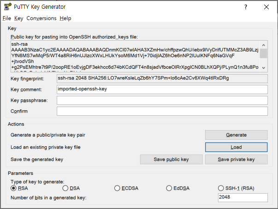Viewport: 278px width, 209px height.
Task: Close the PuTTY Key Generator window
Action: coord(266,7)
